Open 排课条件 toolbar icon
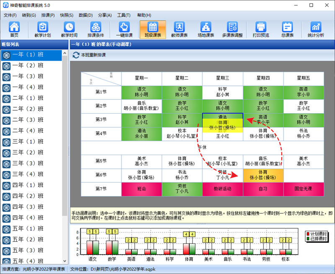This screenshot has width=335, height=274. [95, 29]
